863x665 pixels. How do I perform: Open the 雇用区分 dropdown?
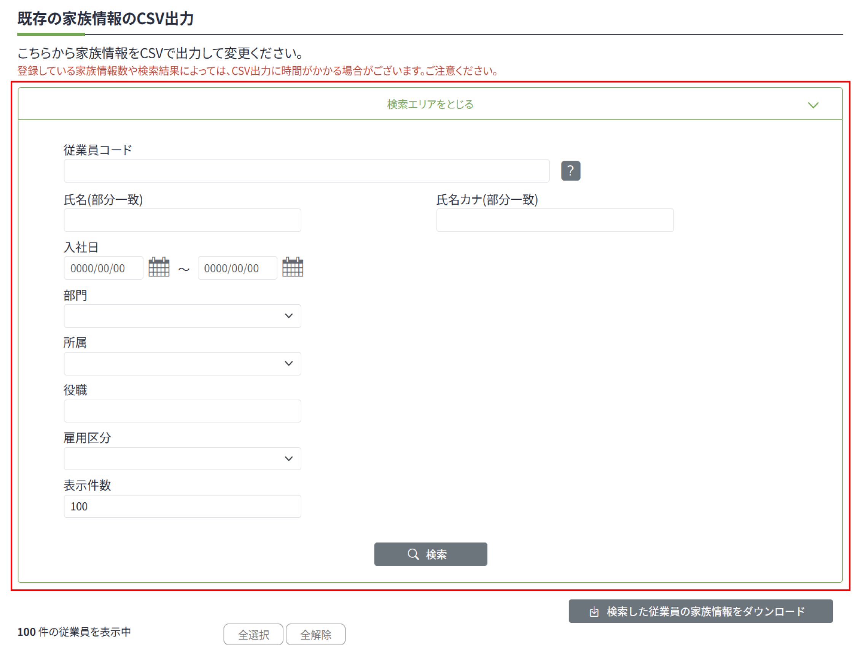point(182,458)
